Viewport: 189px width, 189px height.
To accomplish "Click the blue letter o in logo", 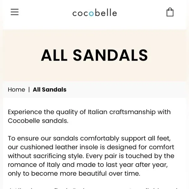I will pyautogui.click(x=91, y=13).
